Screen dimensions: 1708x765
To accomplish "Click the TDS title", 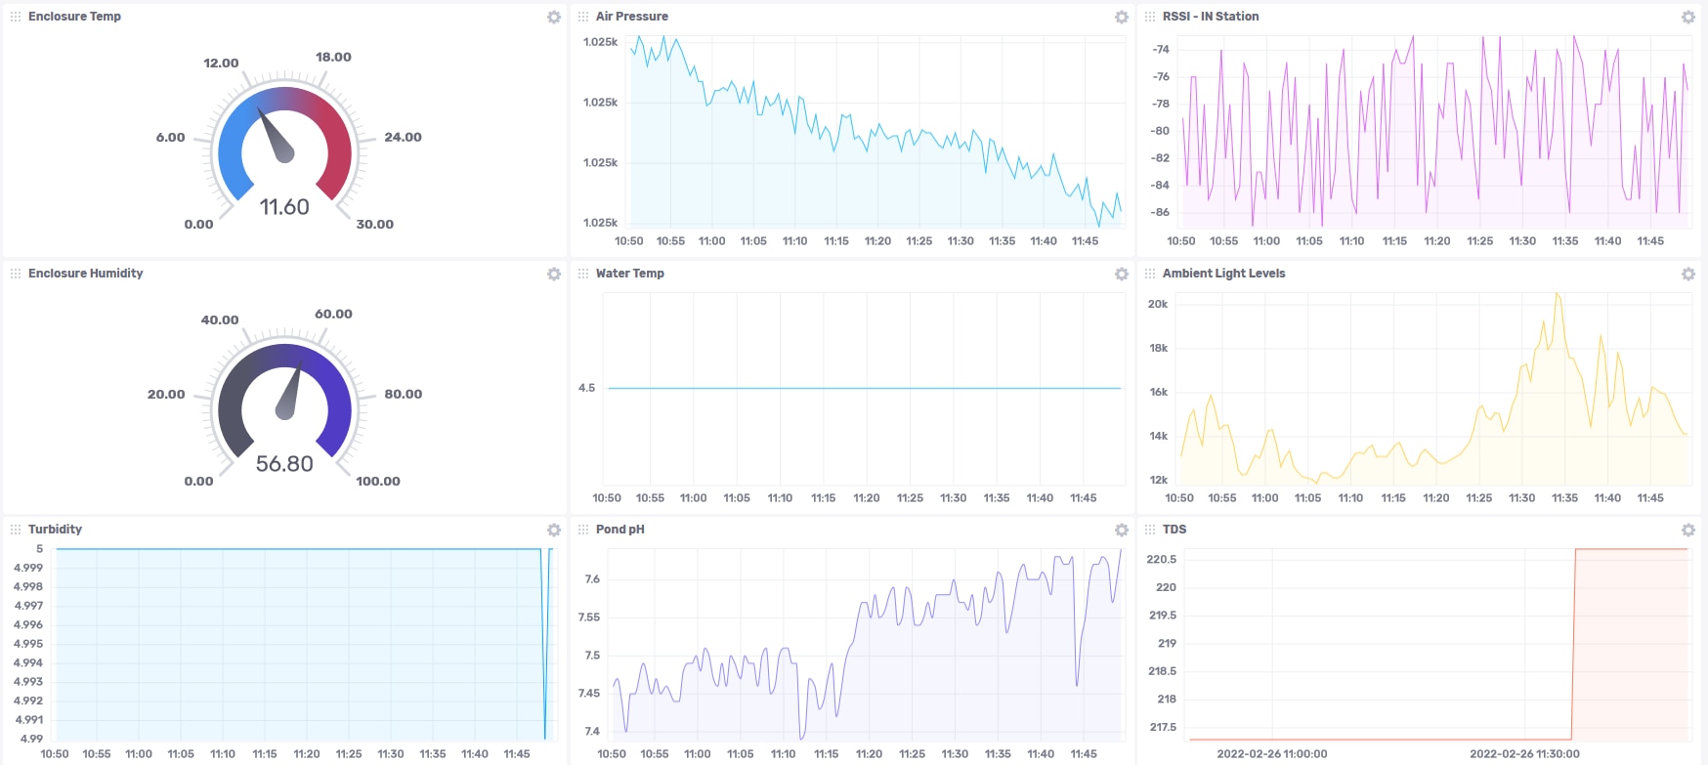I will click(1174, 530).
